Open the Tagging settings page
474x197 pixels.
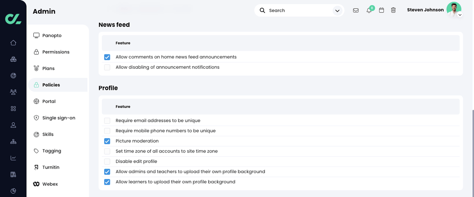click(52, 151)
